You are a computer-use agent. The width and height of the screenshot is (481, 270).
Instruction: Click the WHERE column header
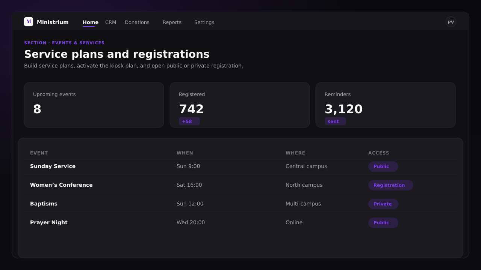(x=295, y=153)
